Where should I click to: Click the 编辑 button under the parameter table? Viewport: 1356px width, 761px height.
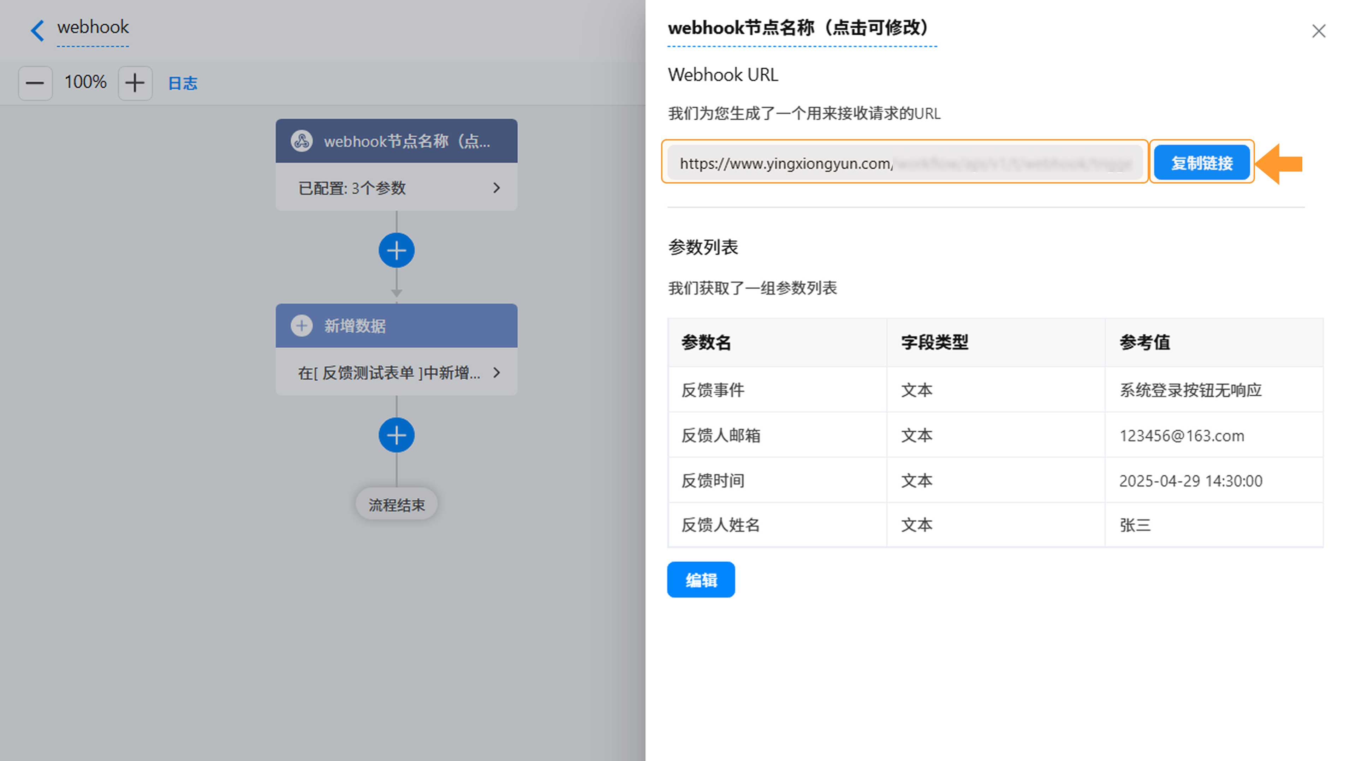[x=701, y=580]
